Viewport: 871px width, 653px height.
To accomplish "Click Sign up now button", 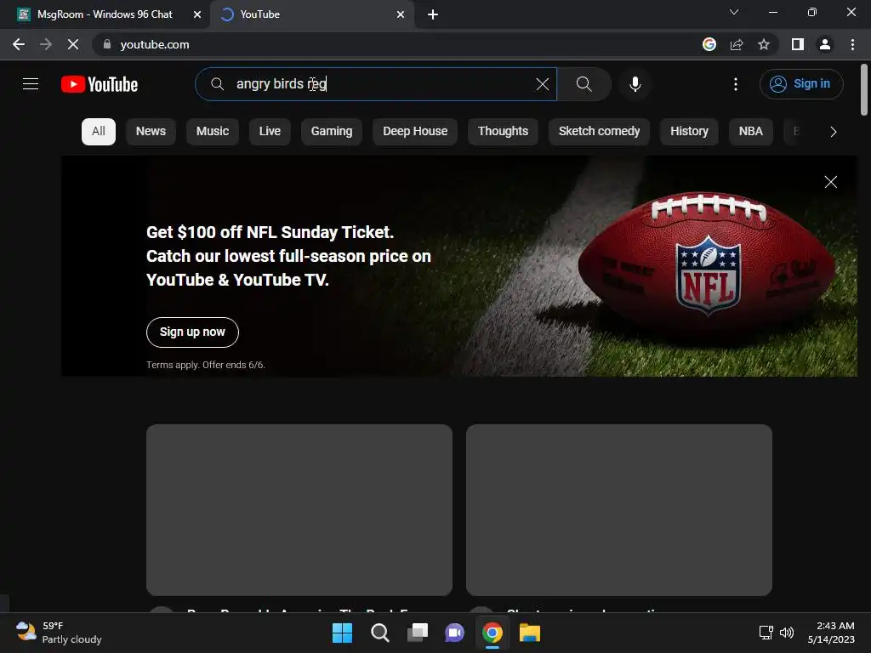I will [192, 332].
